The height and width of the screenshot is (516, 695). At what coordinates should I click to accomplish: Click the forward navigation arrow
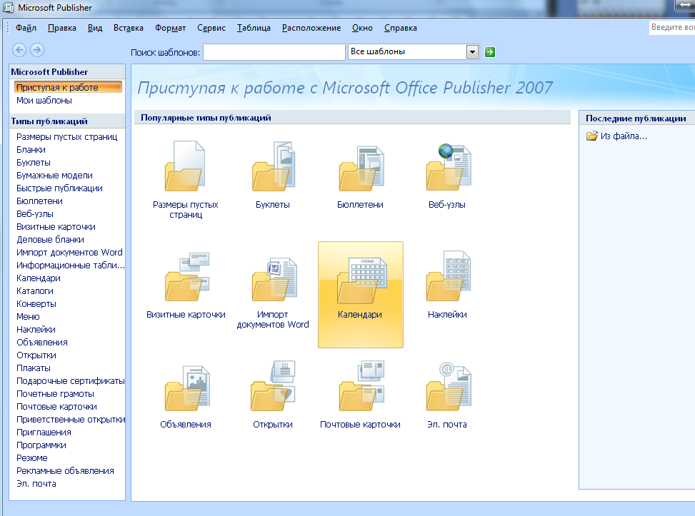point(37,50)
